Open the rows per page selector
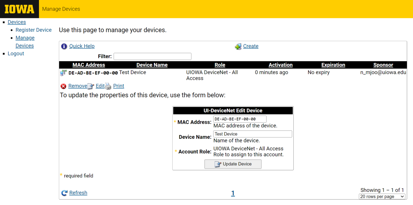Image resolution: width=413 pixels, height=205 pixels. pos(382,196)
